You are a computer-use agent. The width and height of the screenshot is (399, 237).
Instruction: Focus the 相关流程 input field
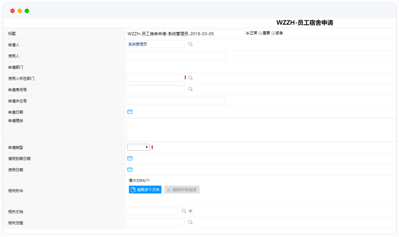click(156, 223)
